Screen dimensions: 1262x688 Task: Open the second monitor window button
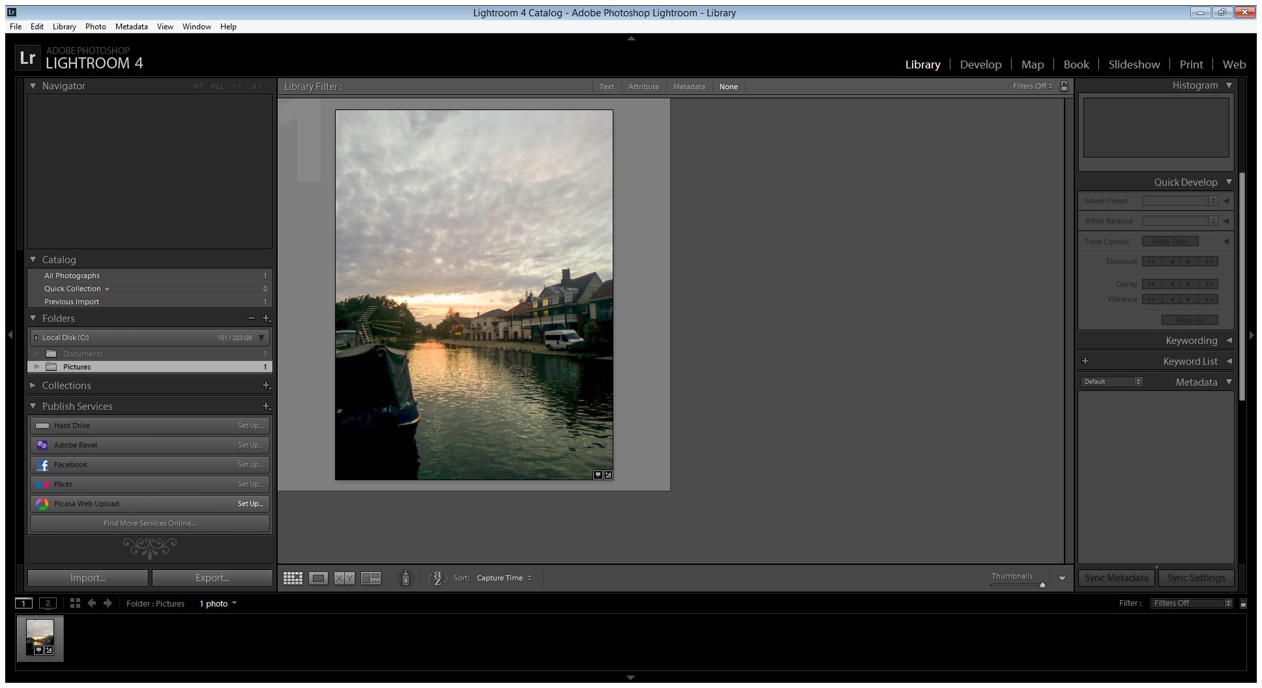point(48,603)
